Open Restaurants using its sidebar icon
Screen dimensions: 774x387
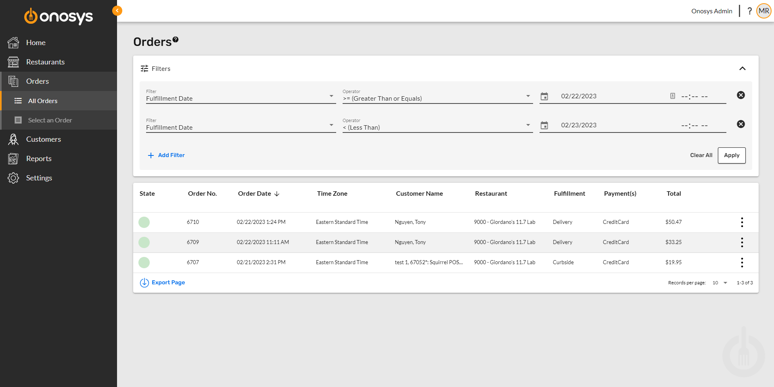[x=13, y=62]
